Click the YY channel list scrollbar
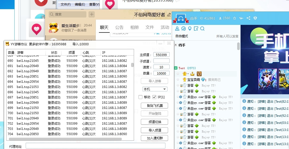This screenshot has width=289, height=149. click(x=238, y=46)
